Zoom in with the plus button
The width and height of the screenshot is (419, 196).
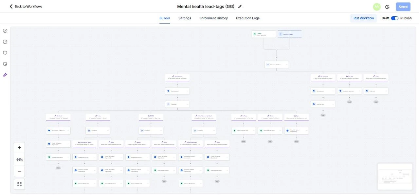point(19,148)
